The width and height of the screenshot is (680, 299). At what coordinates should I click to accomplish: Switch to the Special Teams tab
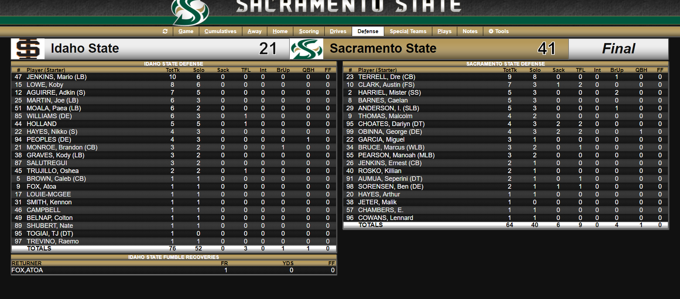[408, 31]
